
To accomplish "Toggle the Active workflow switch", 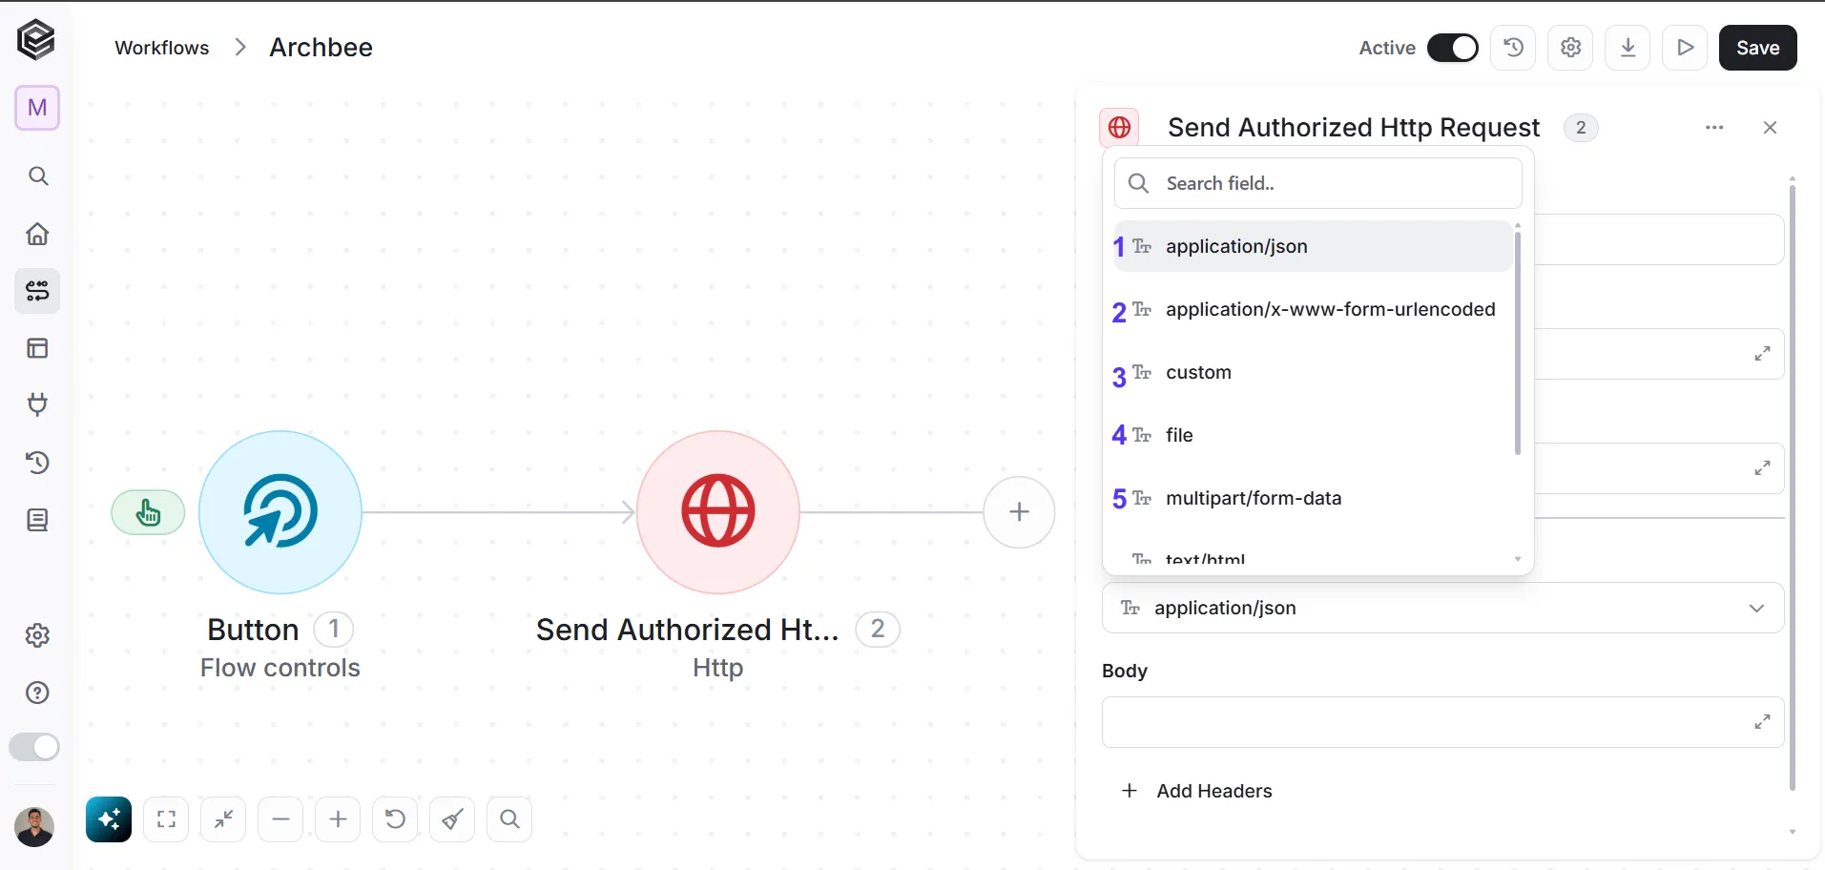I will 1453,48.
